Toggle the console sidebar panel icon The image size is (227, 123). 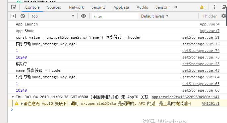click(13, 16)
